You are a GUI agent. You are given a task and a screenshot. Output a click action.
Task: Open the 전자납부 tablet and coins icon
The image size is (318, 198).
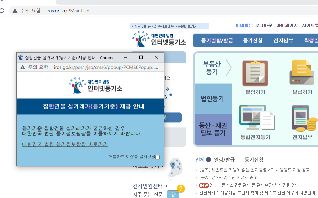(305, 118)
